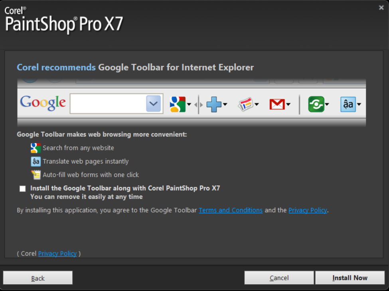Open the Google Toolbar Terms and Conditions link
The image size is (389, 291).
point(231,210)
